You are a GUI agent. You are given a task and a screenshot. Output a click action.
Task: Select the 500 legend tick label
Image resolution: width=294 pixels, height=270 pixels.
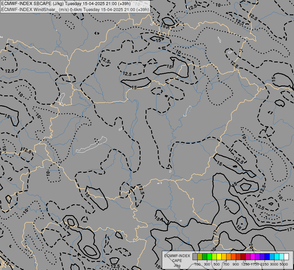click(x=217, y=264)
